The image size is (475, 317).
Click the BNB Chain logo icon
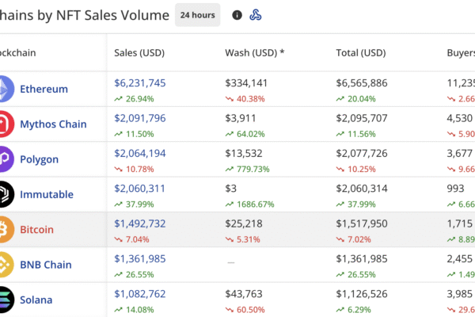pyautogui.click(x=4, y=265)
